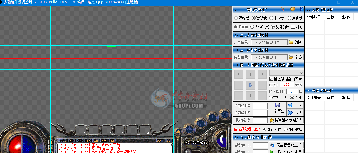Select 清爽式 clean display mode
The width and height of the screenshot is (358, 153).
point(295,18)
